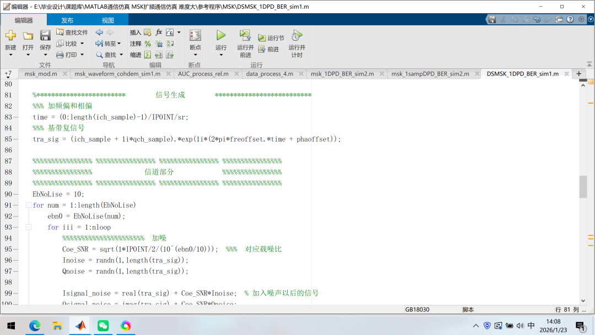Image resolution: width=595 pixels, height=335 pixels.
Task: Show hidden tabs via the +7 indicator
Action: click(x=8, y=73)
